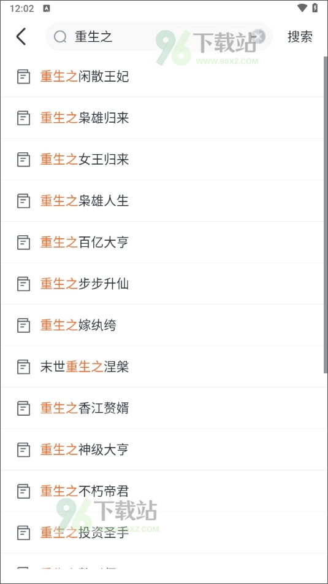Tap book icon beside 重生之枭雄归来
This screenshot has height=584, width=328.
pos(24,118)
